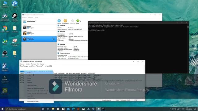Choose Seleccionar todo in the context menu

point(39,86)
